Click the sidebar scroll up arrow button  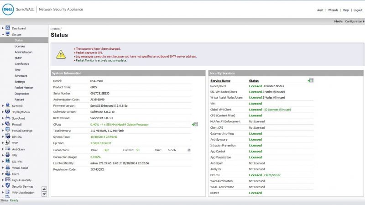tap(44, 189)
